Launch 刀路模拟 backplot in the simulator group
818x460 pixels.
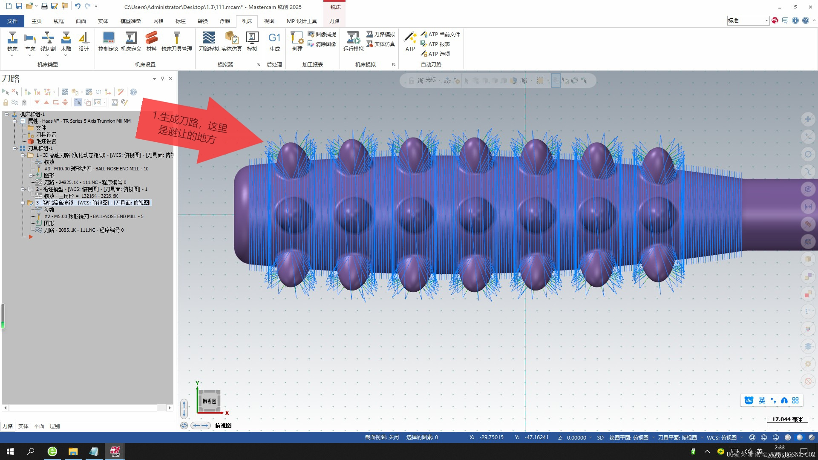[209, 41]
